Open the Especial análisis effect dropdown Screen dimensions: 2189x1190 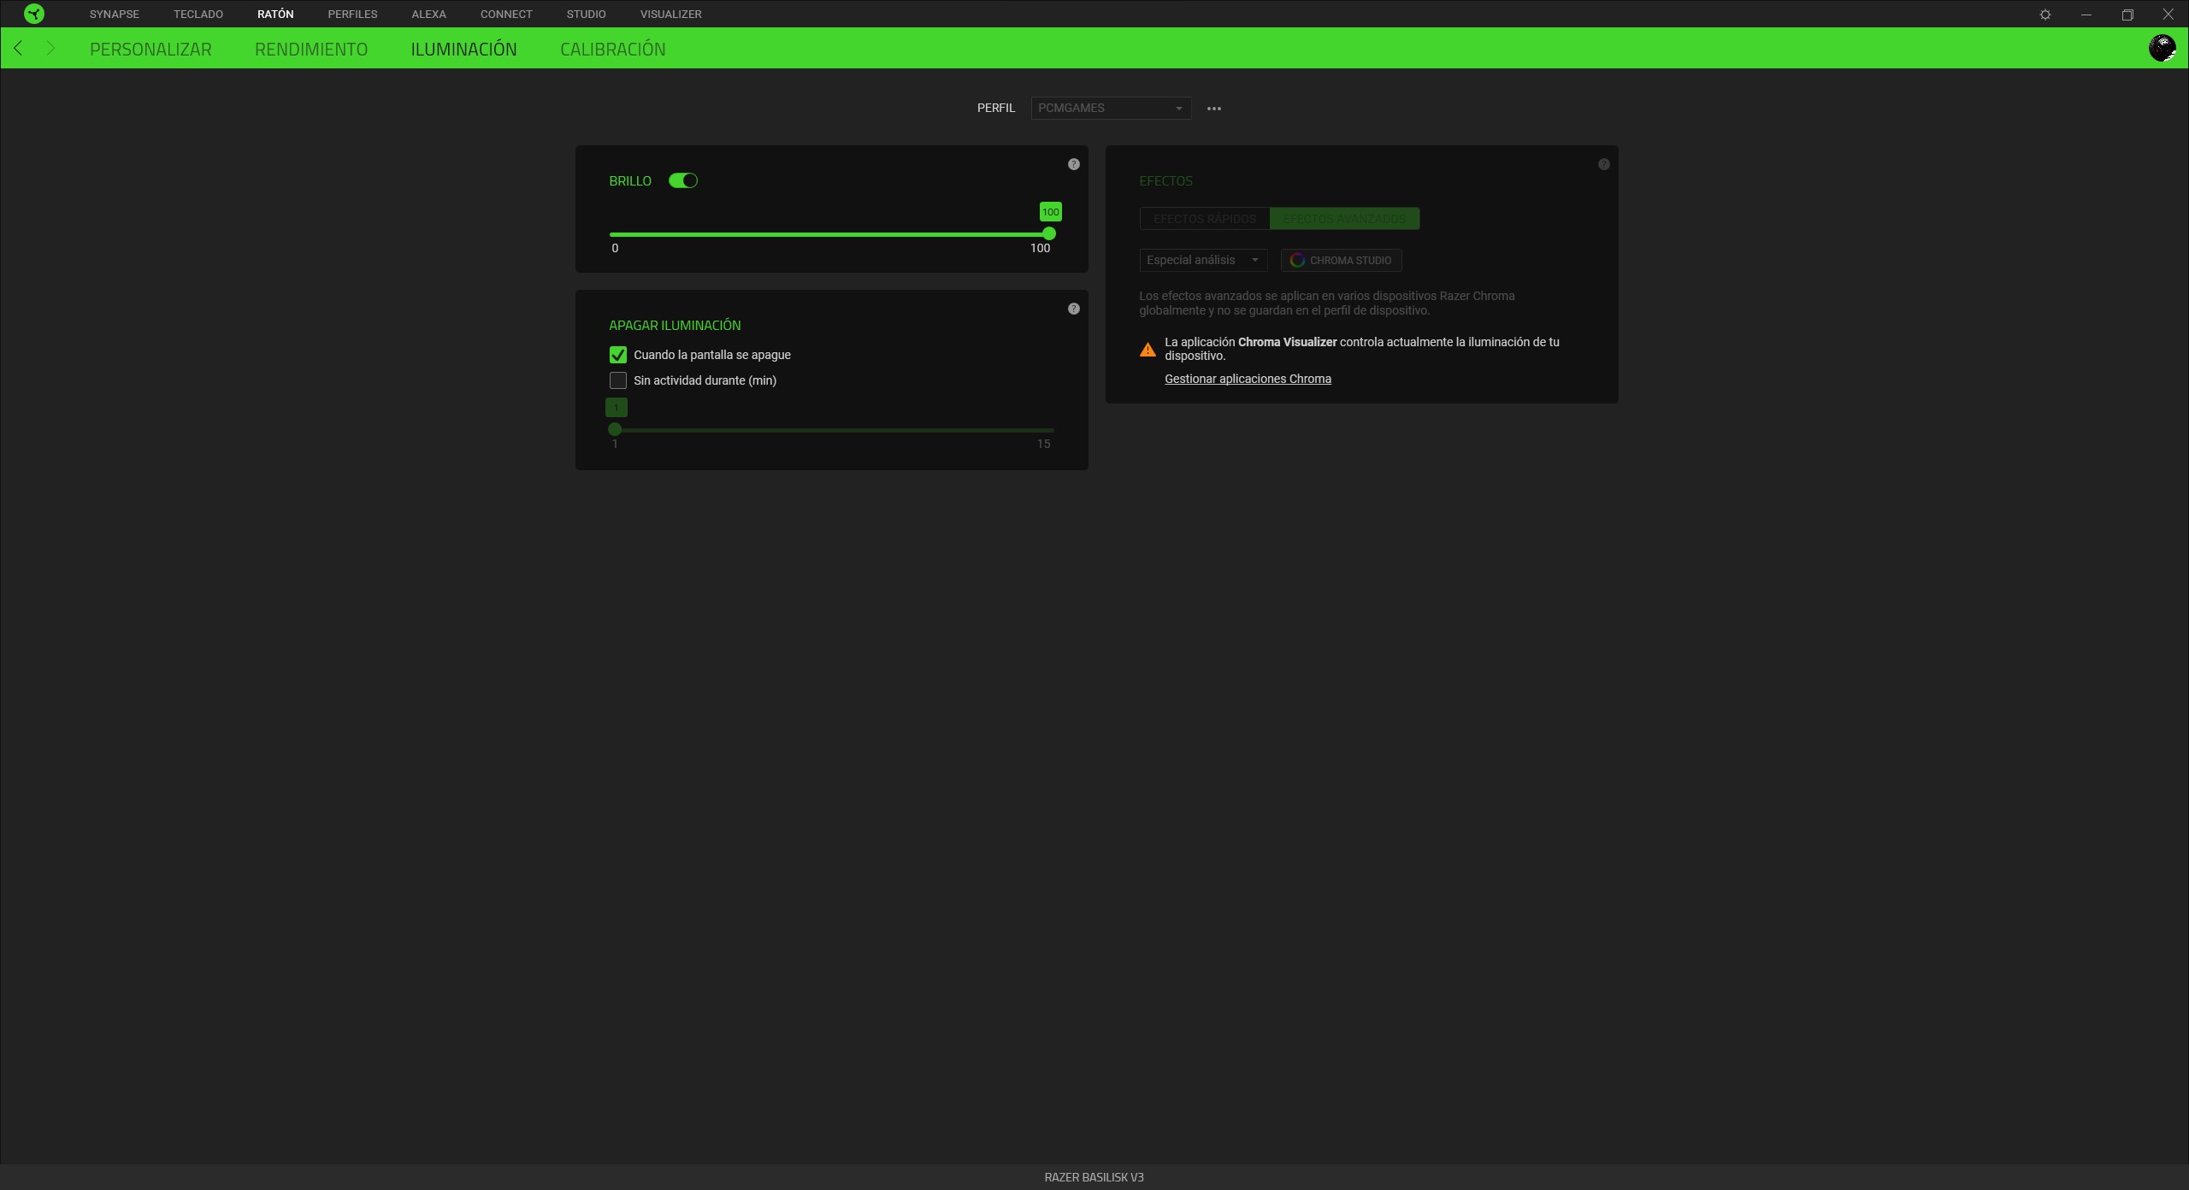[1203, 260]
